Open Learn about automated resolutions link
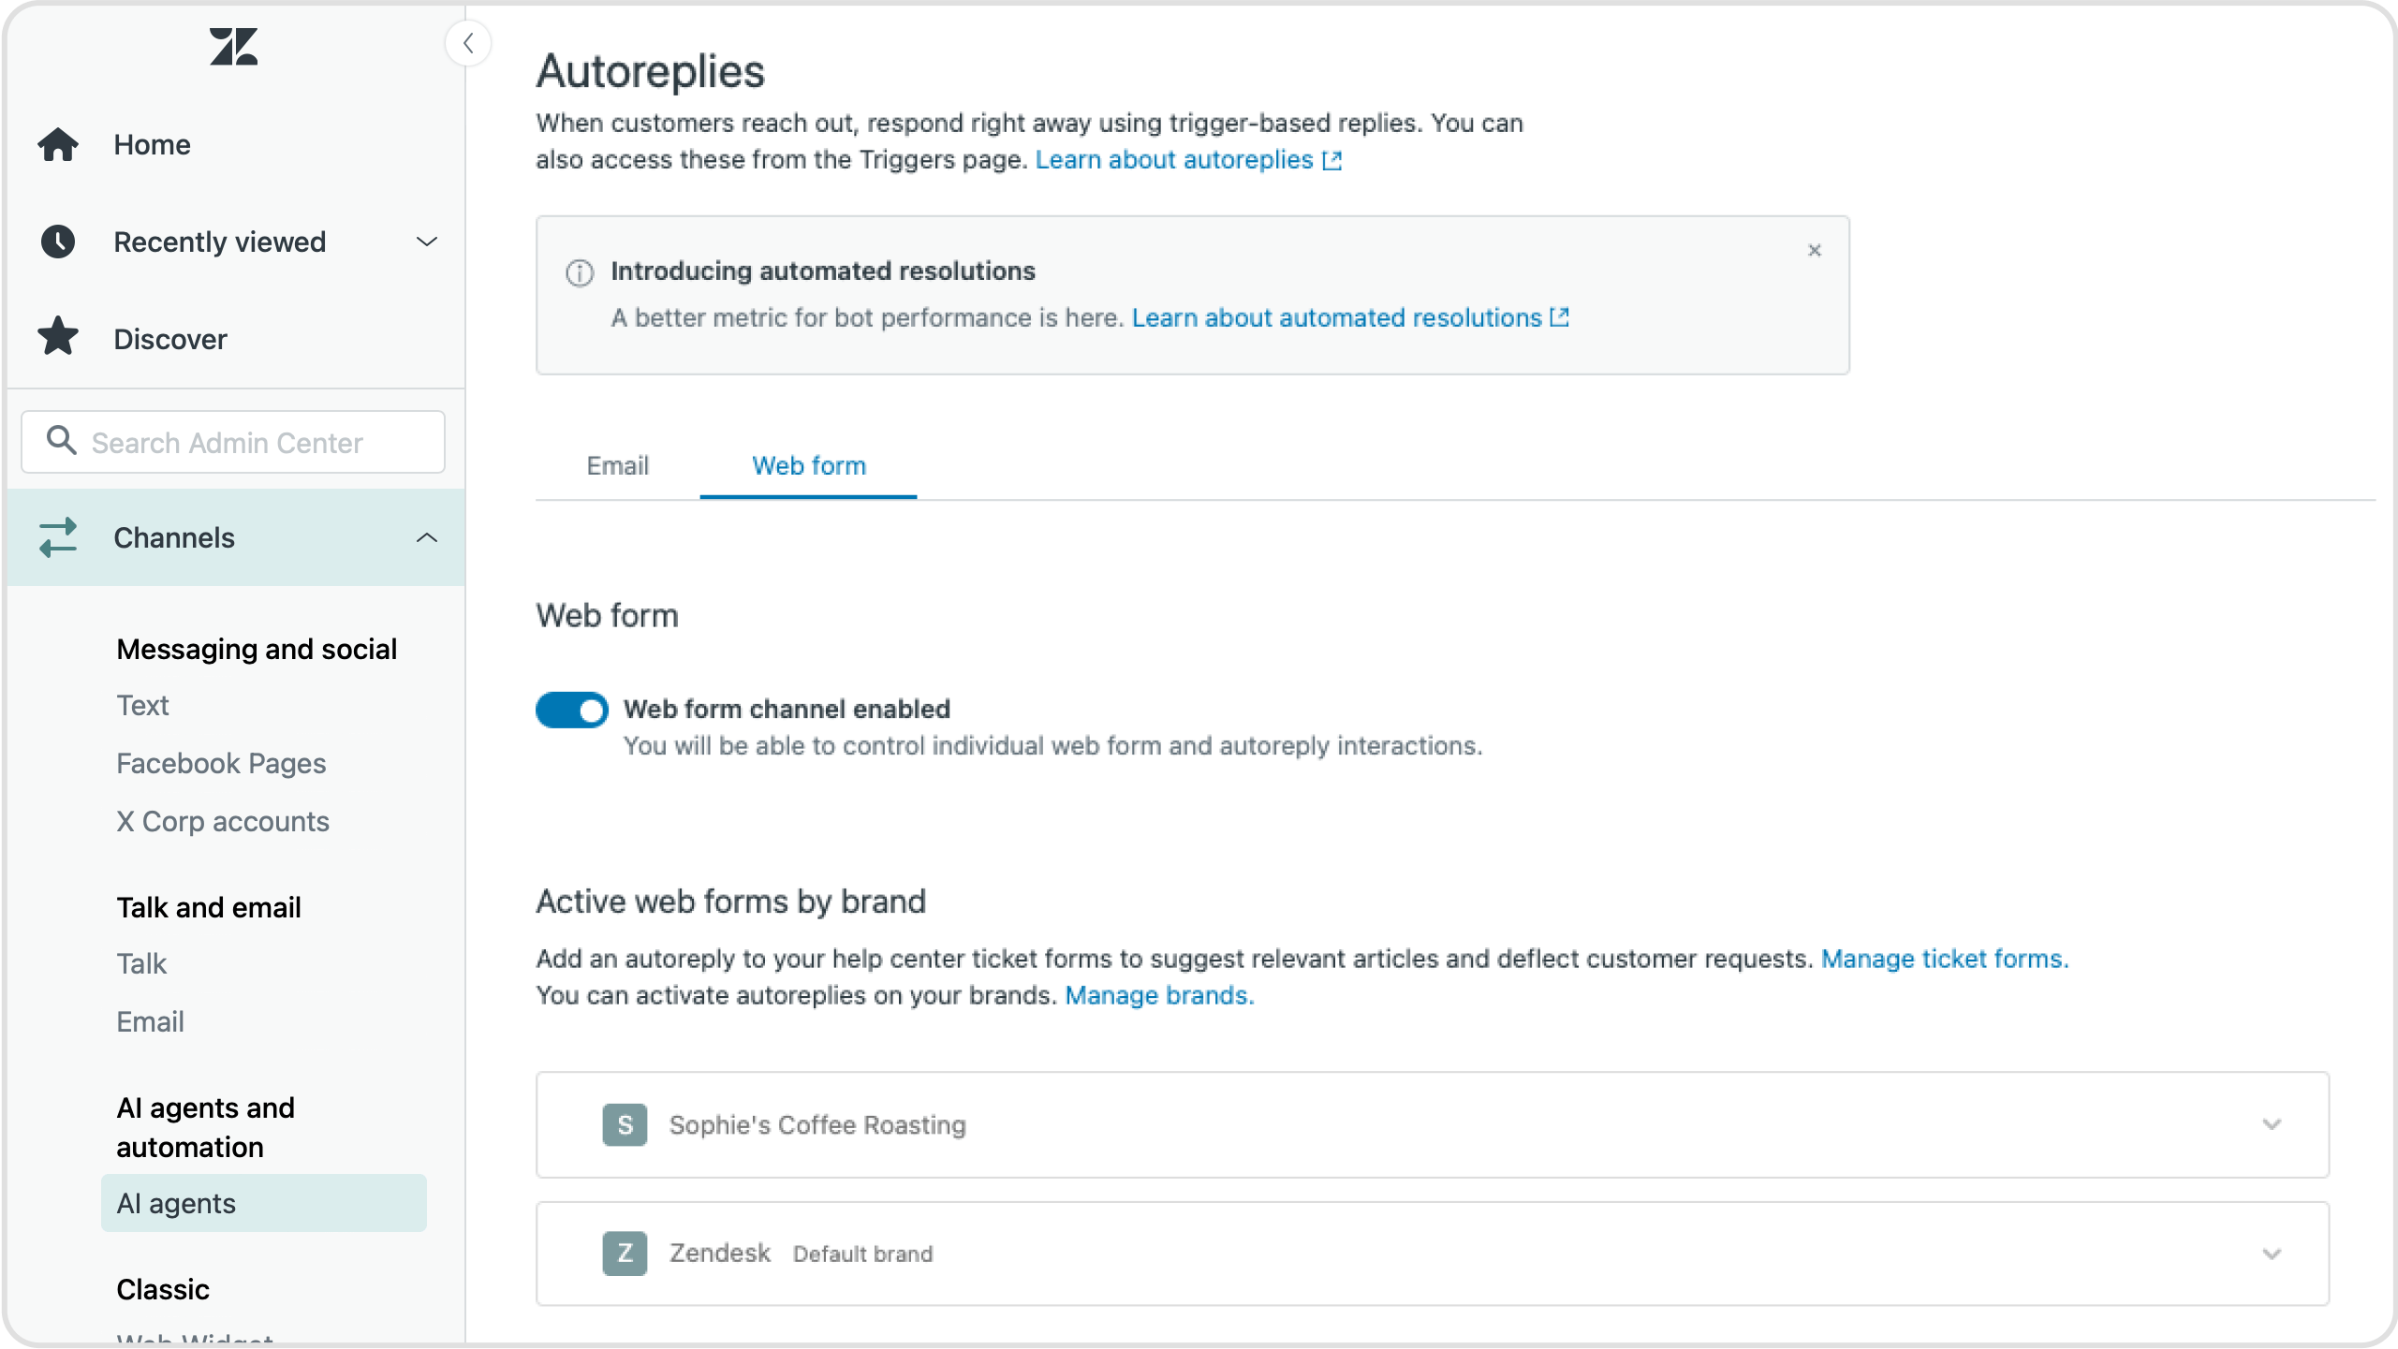Screen dimensions: 2398x1349 [x=1349, y=318]
